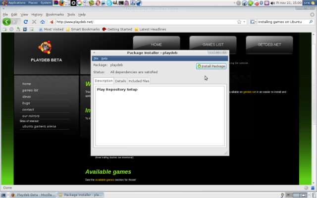Open Firefox Bookmarks menu
317x198 pixels.
pos(55,14)
